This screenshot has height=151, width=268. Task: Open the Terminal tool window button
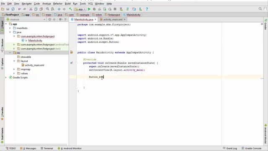[x=46, y=148]
